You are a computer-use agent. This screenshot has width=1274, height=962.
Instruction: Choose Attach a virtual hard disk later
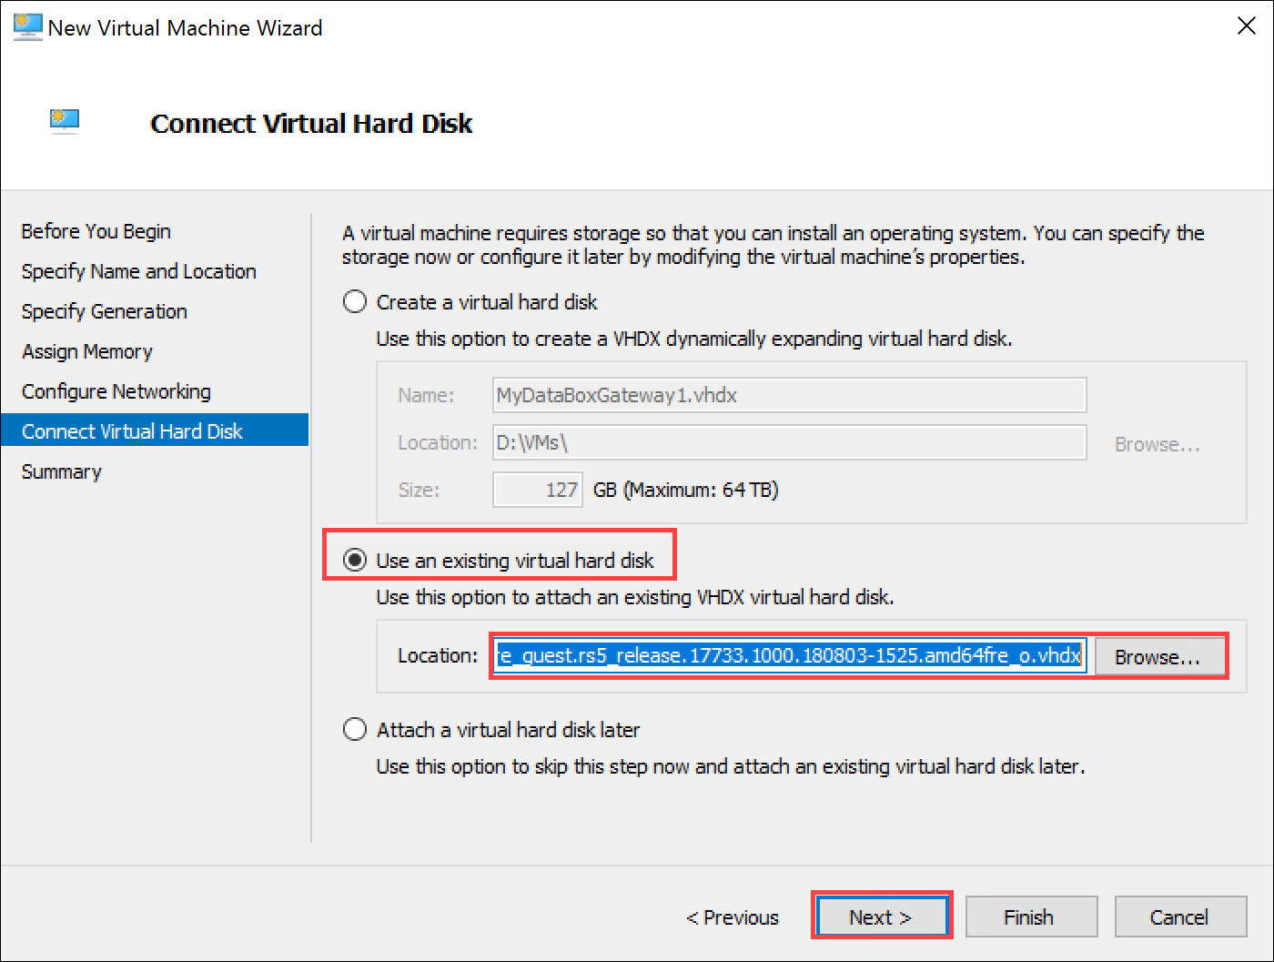tap(354, 728)
